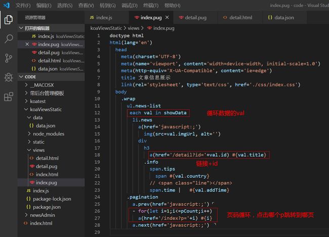Image resolution: width=329 pixels, height=237 pixels.
Task: Click the JS icon on index.js tab
Action: 92,17
